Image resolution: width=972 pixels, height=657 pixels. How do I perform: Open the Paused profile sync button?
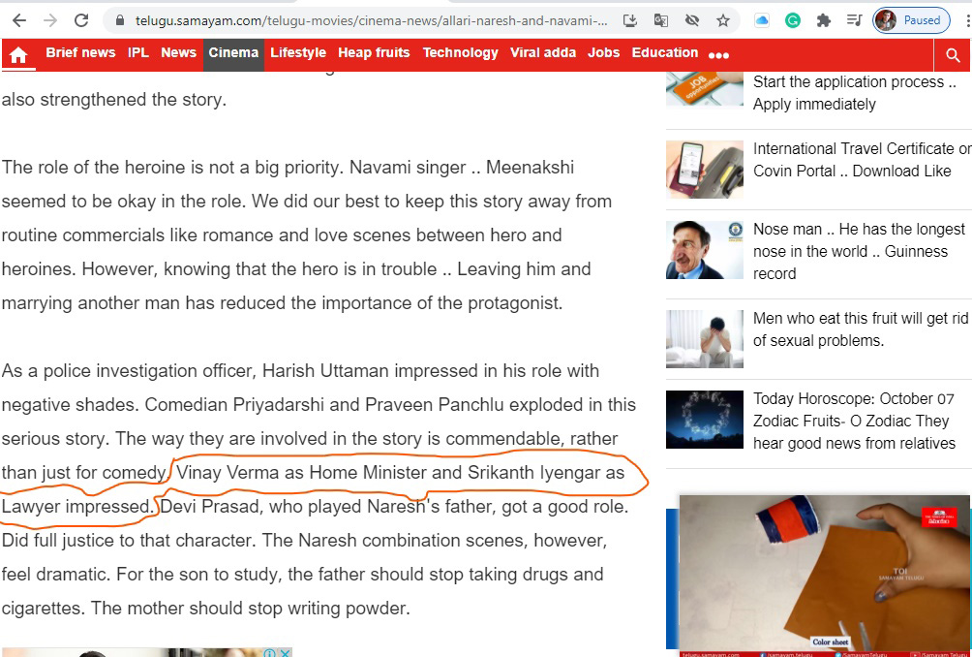click(x=910, y=20)
